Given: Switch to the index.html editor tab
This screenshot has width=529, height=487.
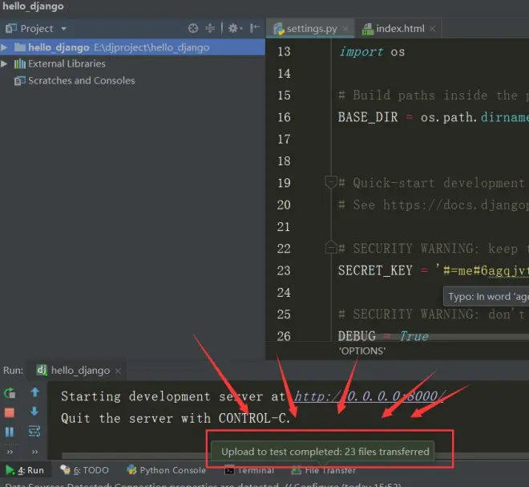Looking at the screenshot, I should coord(399,29).
